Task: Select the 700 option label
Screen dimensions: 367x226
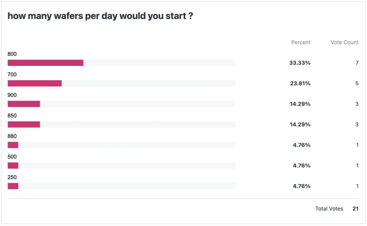Action: pos(12,74)
